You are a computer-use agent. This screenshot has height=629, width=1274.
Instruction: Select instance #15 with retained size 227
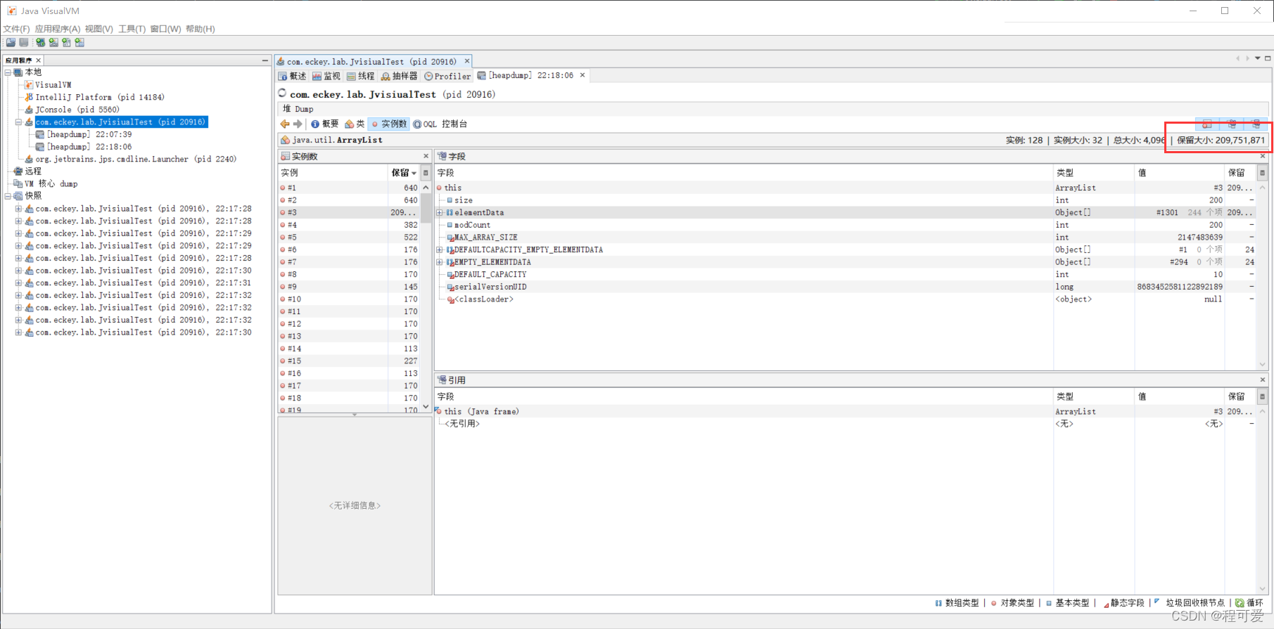[x=349, y=361]
